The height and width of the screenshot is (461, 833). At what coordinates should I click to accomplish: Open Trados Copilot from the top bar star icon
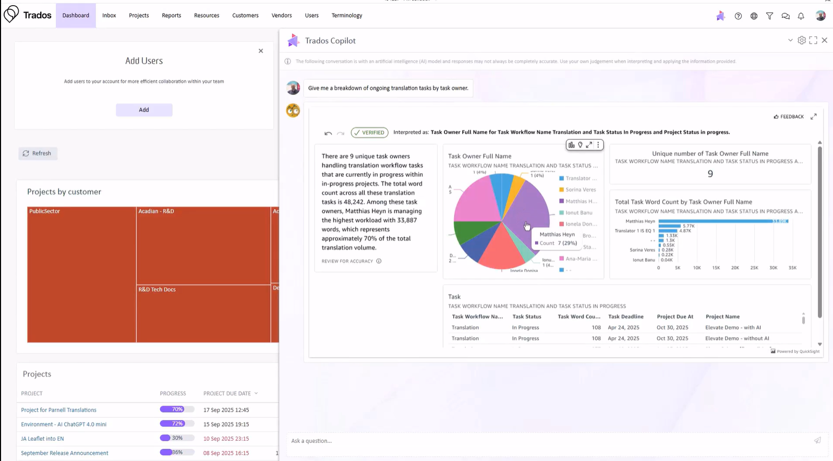tap(720, 16)
